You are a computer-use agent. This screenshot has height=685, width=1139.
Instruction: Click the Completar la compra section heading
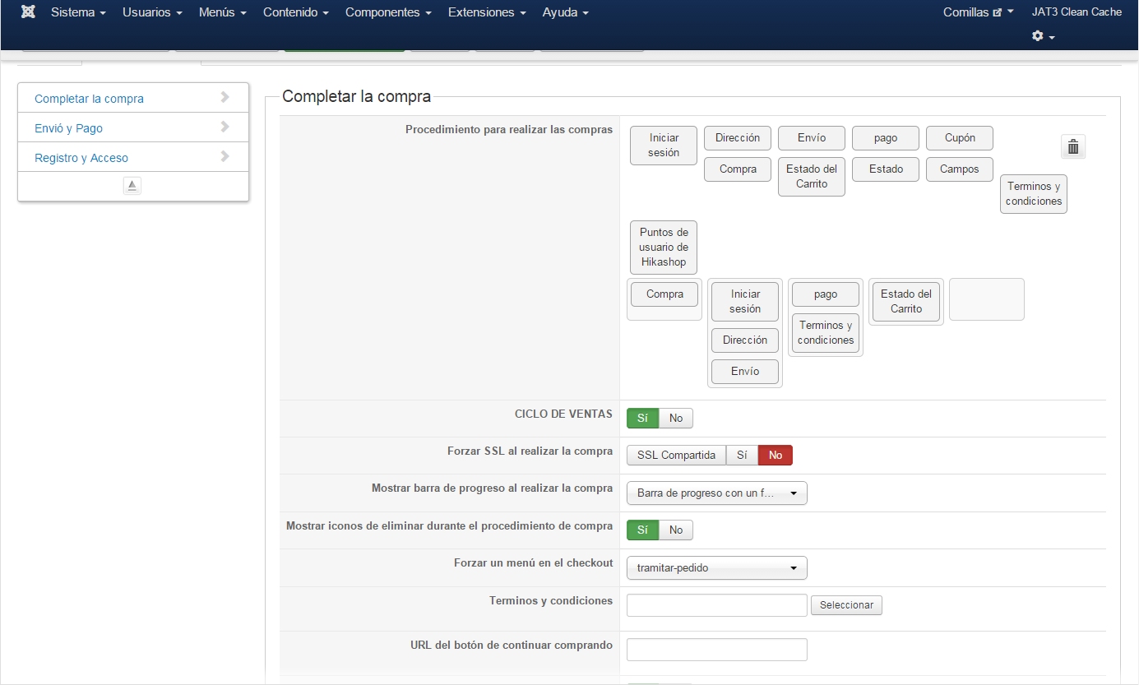click(356, 96)
